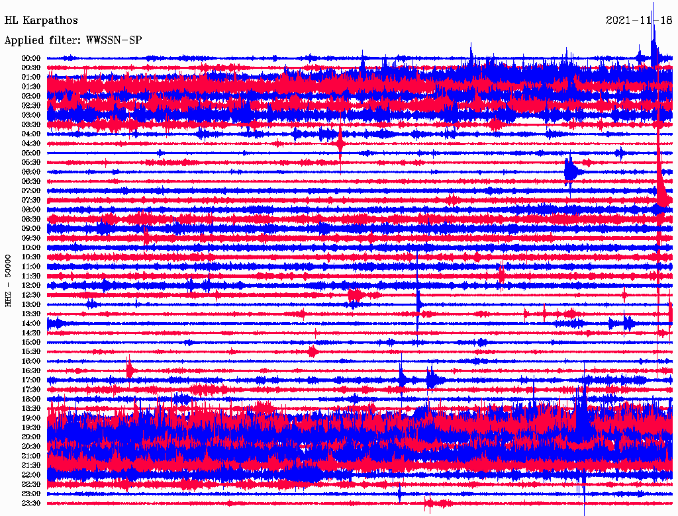Select the 19:00 time label

pyautogui.click(x=31, y=418)
